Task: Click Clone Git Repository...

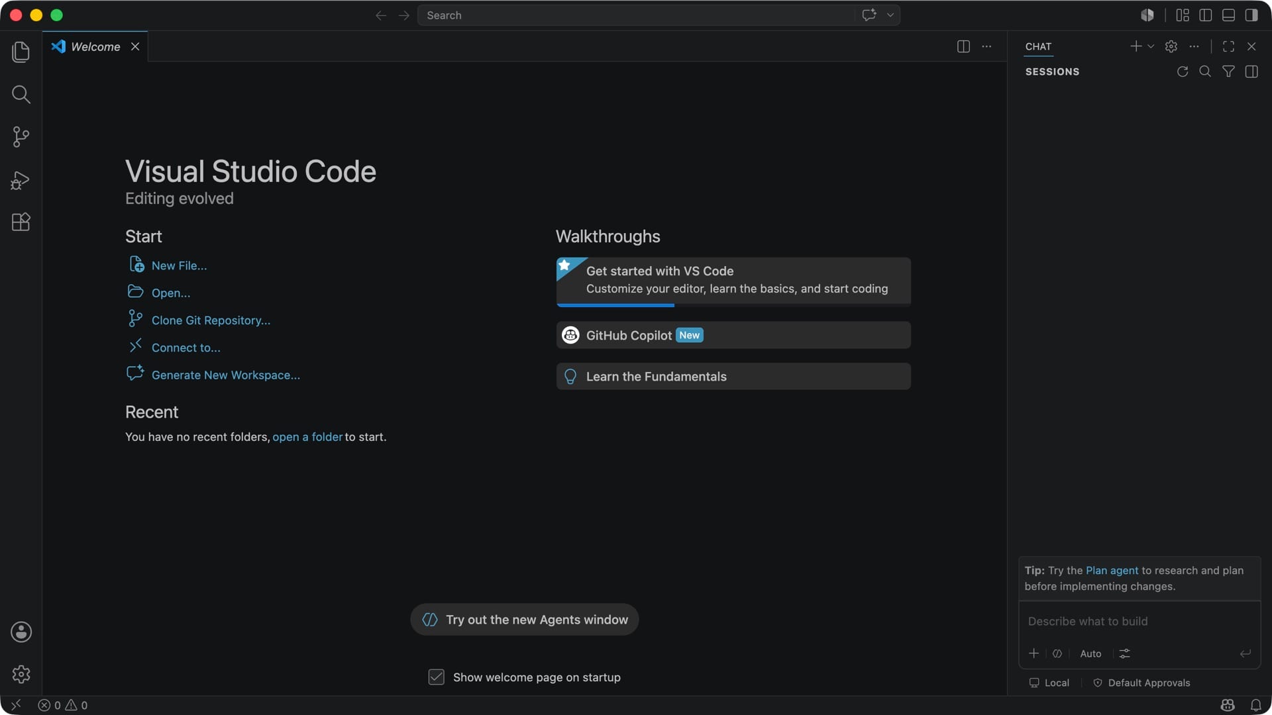Action: coord(211,320)
